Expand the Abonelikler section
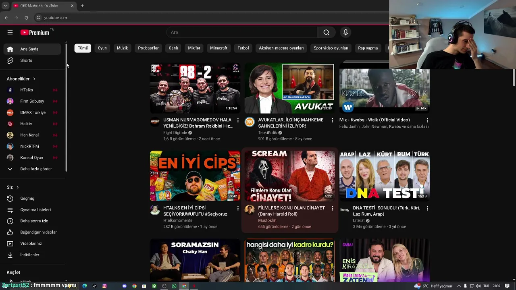 [21, 79]
